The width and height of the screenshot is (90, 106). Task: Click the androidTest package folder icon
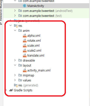coord(20,11)
